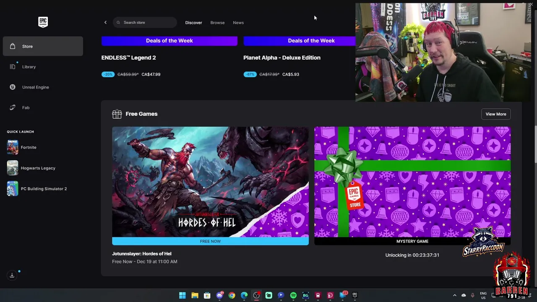Screen dimensions: 537x302
Task: Open Spotify from taskbar
Action: click(x=293, y=295)
